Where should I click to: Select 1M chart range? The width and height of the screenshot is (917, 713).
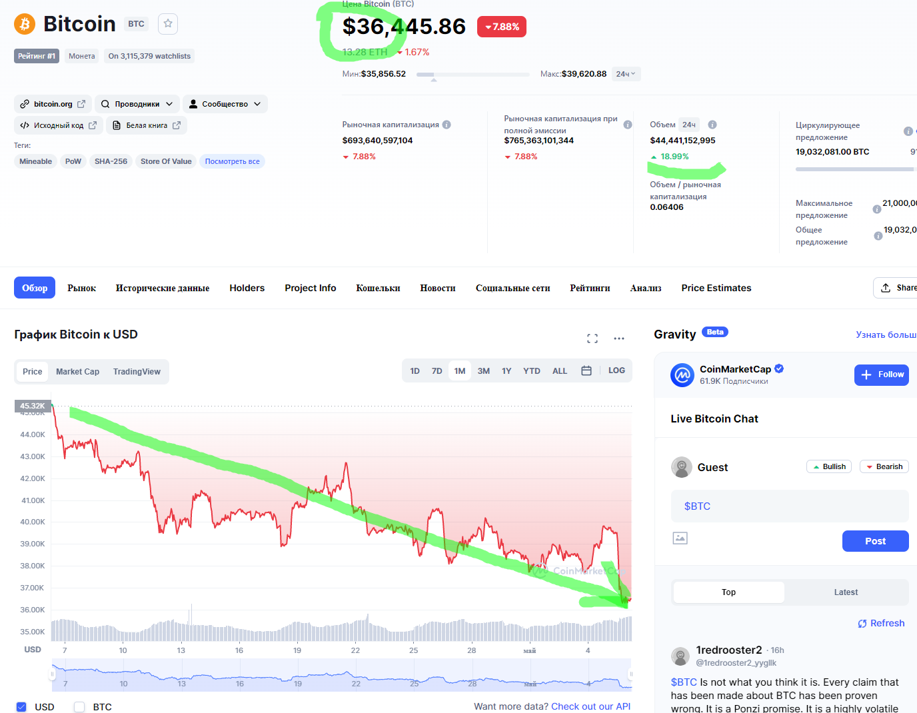tap(460, 371)
